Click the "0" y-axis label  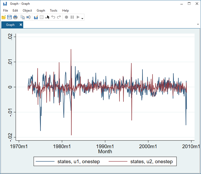coord(10,87)
